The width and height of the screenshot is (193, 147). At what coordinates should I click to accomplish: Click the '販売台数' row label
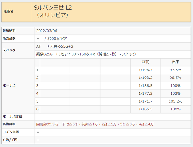[9, 38]
